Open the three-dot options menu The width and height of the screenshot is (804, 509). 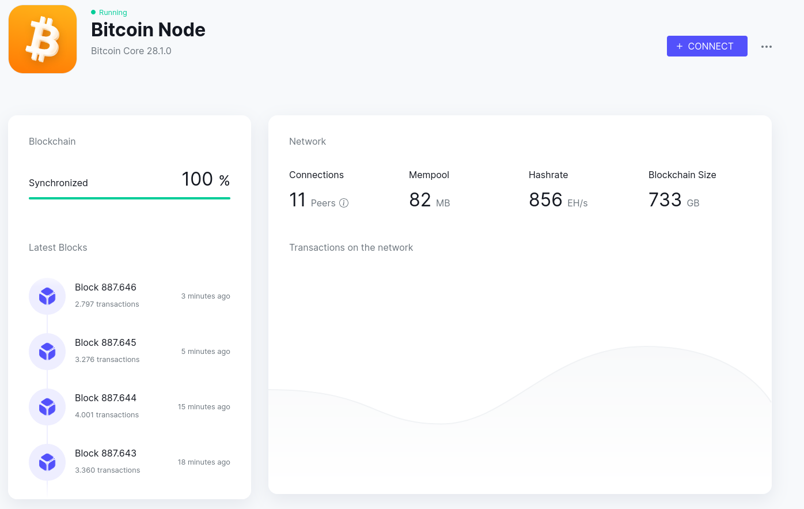coord(766,47)
